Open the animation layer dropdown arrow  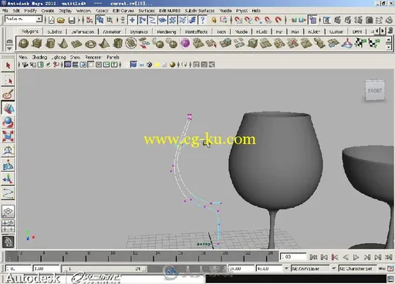point(286,269)
